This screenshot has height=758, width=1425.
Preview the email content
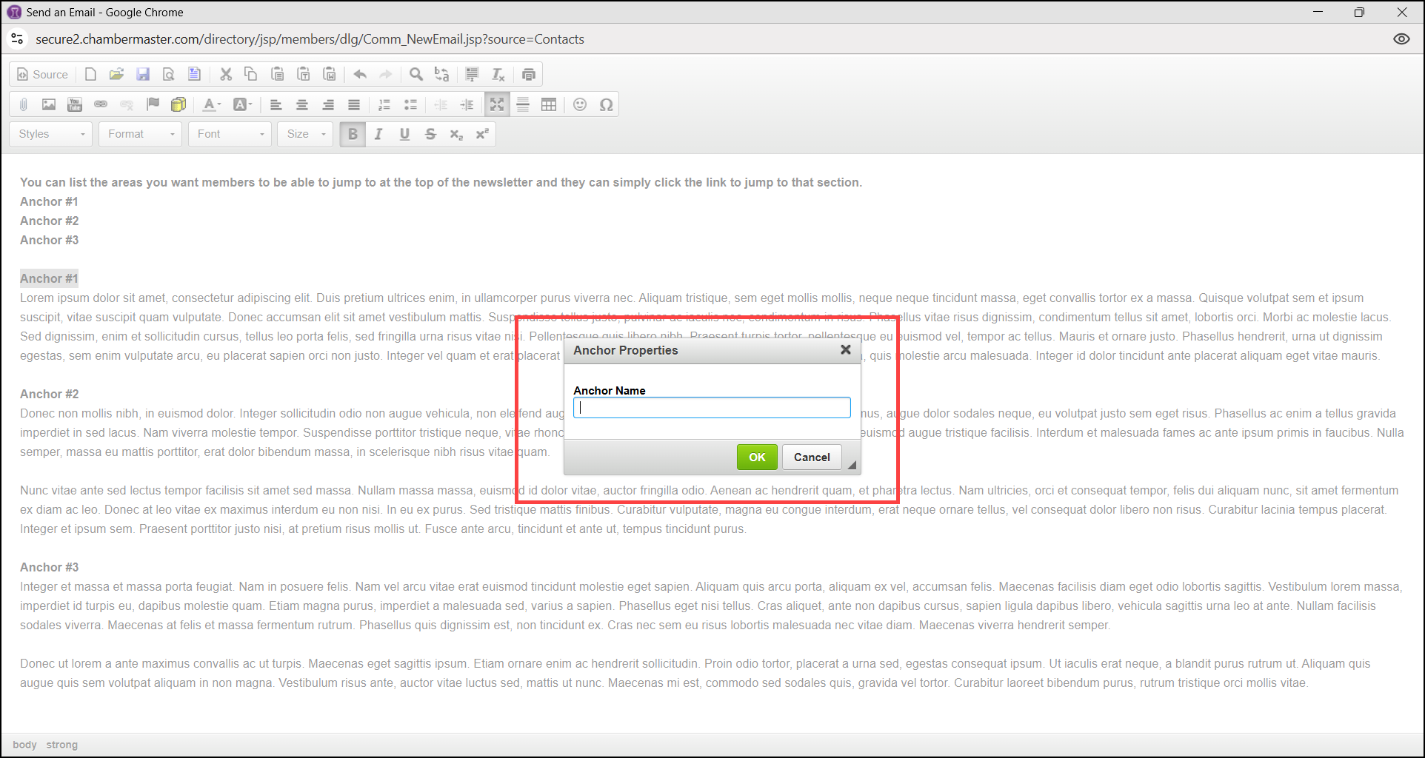click(x=169, y=74)
